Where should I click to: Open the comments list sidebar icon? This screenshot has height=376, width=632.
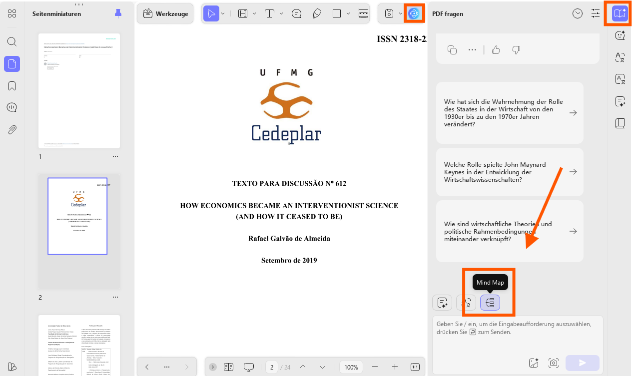coord(12,108)
